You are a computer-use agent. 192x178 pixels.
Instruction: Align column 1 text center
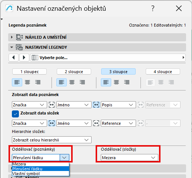[x=27, y=82]
